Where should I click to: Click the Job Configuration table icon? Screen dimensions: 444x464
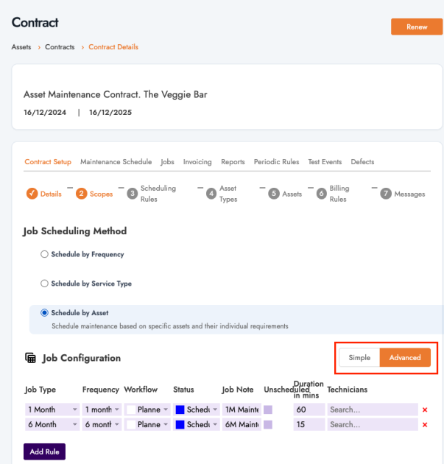click(30, 358)
